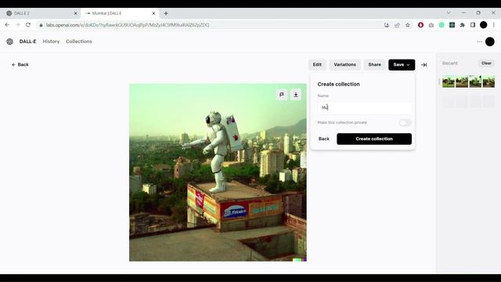Viewport: 501px width, 282px height.
Task: Close the DALL·E 2 tab
Action: click(x=76, y=13)
